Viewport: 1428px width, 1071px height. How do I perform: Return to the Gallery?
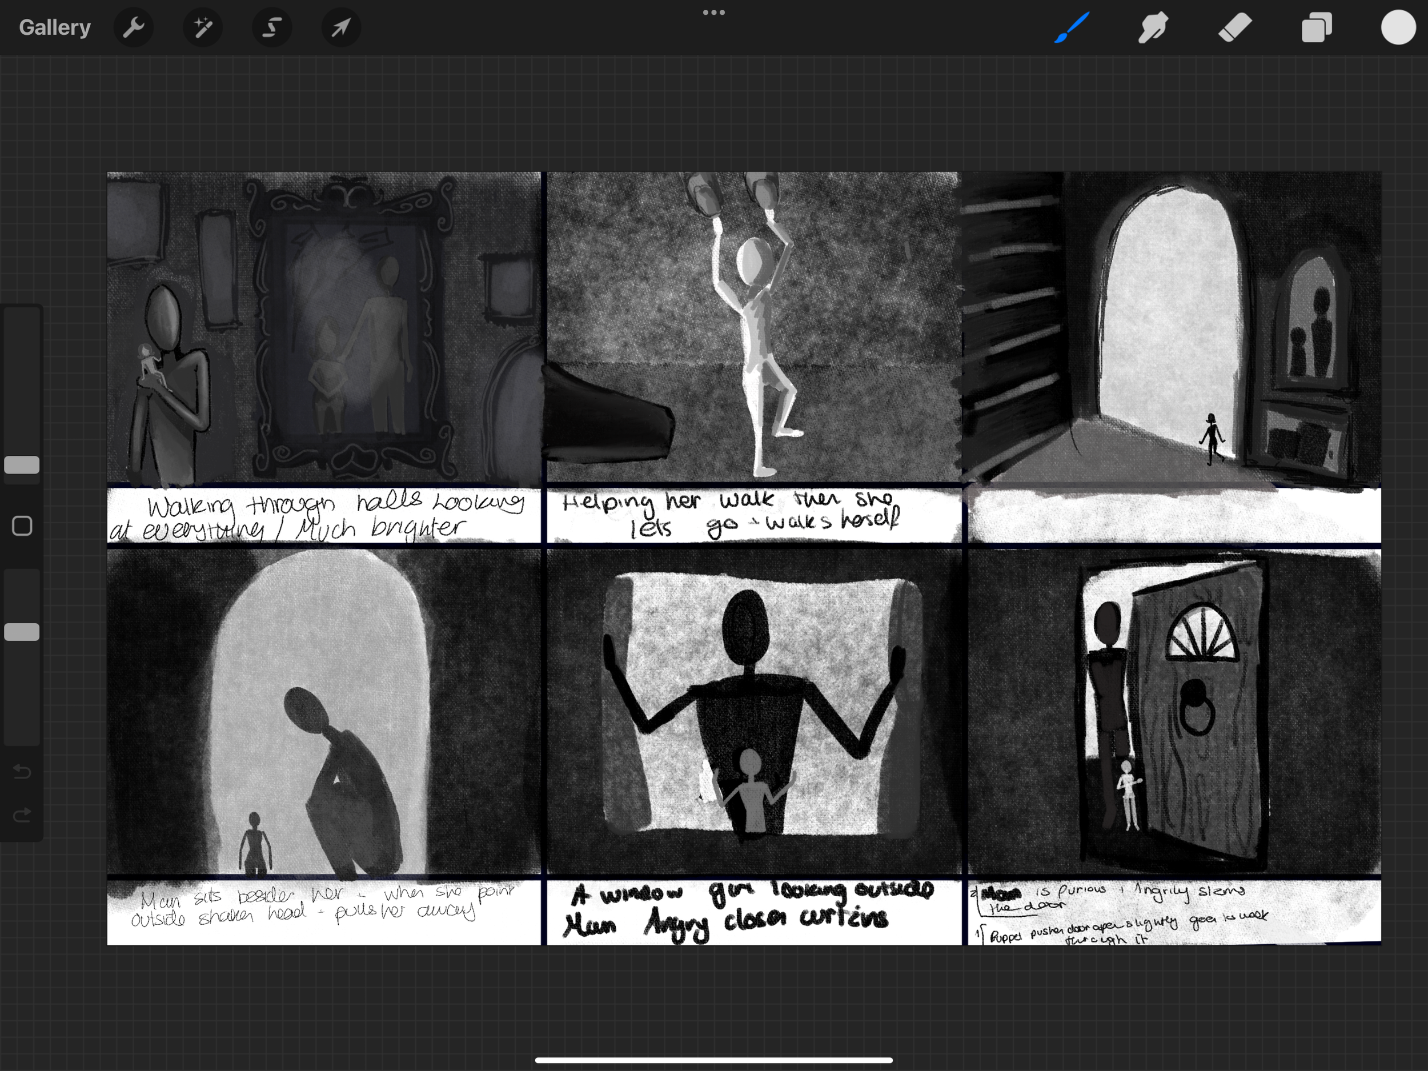click(55, 28)
